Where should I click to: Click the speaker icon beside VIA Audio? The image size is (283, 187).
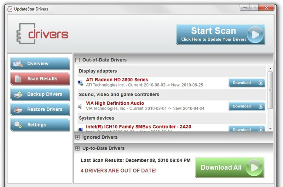[80, 106]
